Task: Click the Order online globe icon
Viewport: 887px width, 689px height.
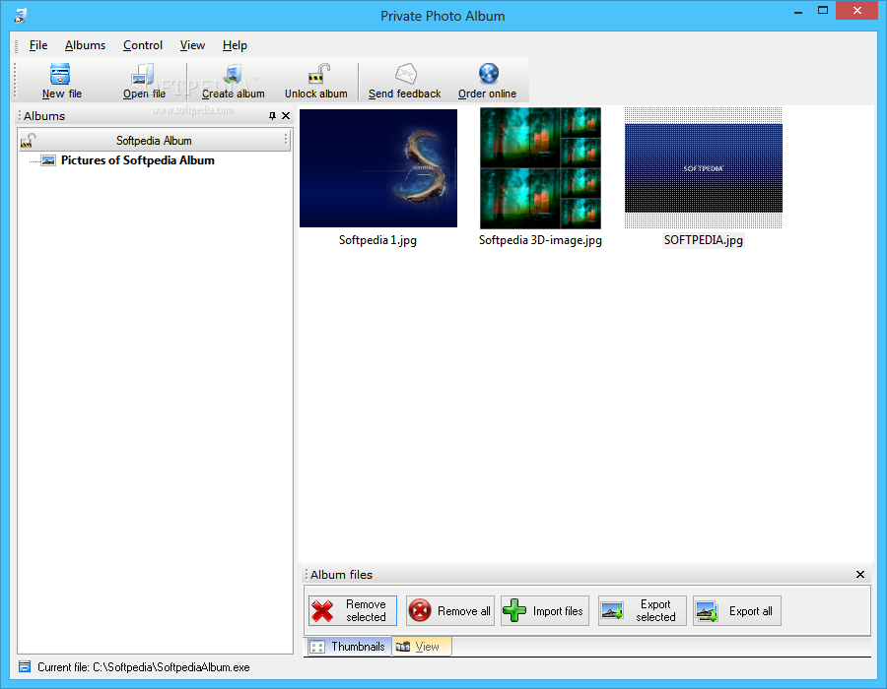Action: coord(489,74)
